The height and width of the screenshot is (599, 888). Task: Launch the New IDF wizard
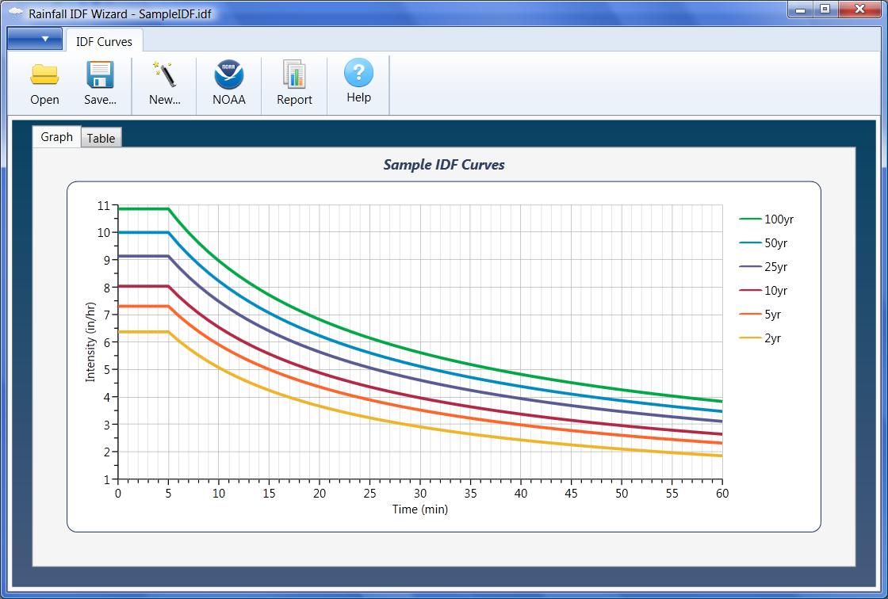pos(163,83)
